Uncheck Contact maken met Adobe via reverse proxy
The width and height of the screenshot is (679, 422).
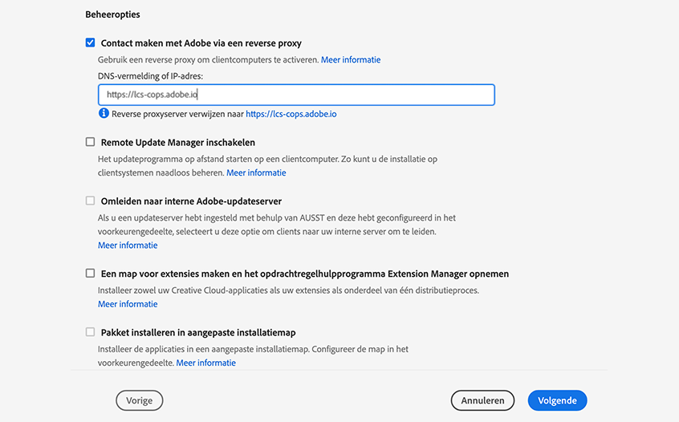(91, 43)
